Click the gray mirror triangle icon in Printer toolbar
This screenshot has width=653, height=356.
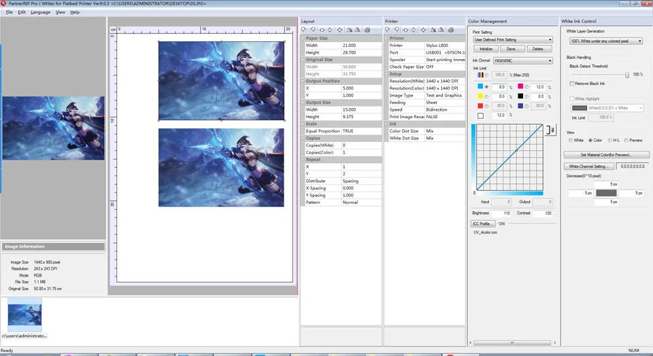tap(441, 30)
